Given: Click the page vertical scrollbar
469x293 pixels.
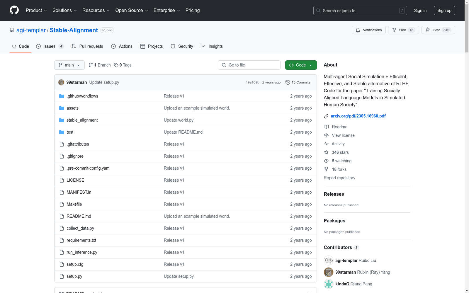Looking at the screenshot, I should pyautogui.click(x=467, y=28).
